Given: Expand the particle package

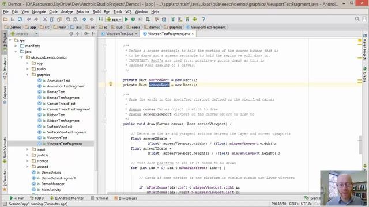Looking at the screenshot, I should pyautogui.click(x=27, y=155).
